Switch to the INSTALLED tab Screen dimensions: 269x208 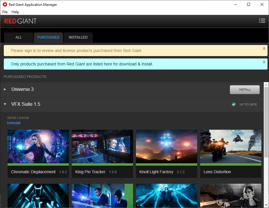[x=78, y=37]
